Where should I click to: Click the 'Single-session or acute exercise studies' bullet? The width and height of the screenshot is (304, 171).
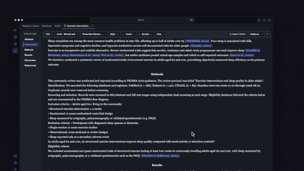click(x=73, y=127)
